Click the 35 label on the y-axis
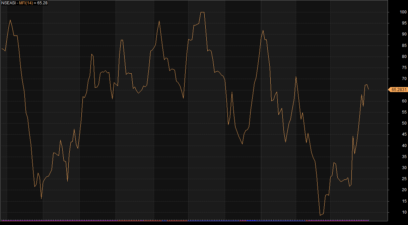408x225 pixels. point(403,157)
